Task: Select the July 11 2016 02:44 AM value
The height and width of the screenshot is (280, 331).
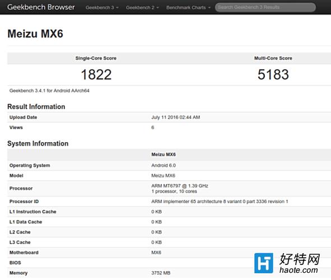Action: [x=176, y=117]
